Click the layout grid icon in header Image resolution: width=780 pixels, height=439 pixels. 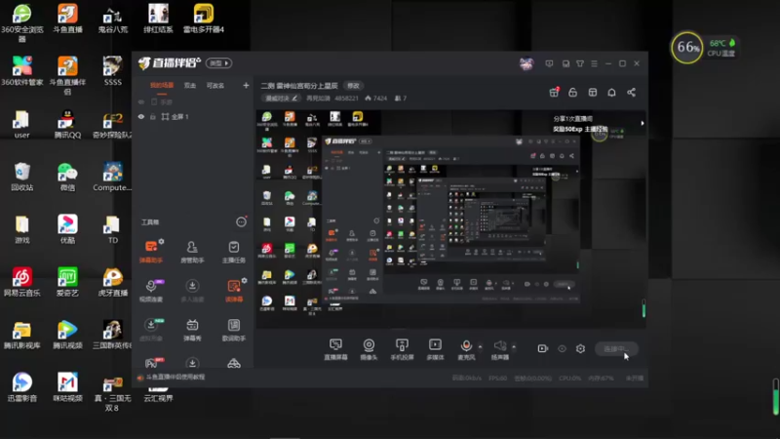coord(593,93)
